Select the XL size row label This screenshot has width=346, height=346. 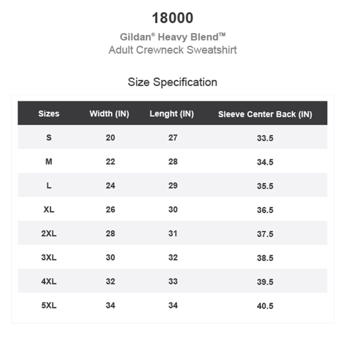pos(49,210)
